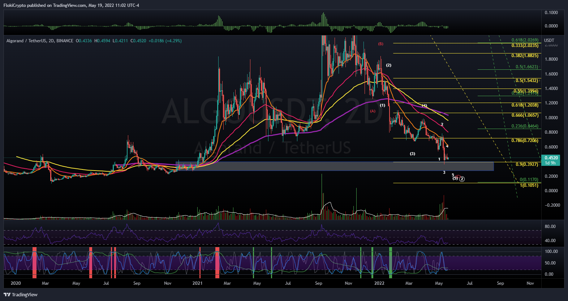Select the Algorand / TetherUS, 2D, BINANCE legend
Image resolution: width=568 pixels, height=301 pixels.
tap(40, 41)
